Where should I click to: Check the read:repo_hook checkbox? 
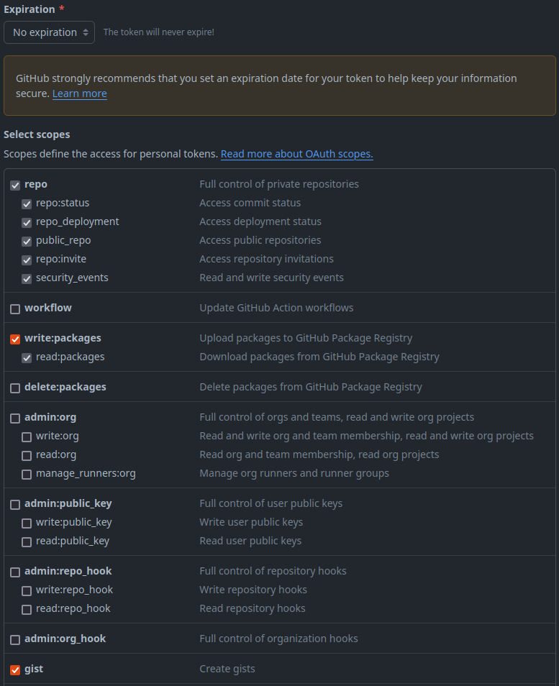[27, 610]
